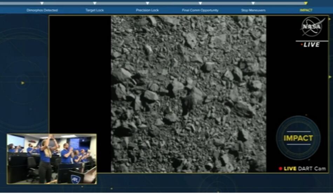Viewport: 333px width, 194px height.
Task: Click the Precision Lock label
Action: click(x=147, y=10)
